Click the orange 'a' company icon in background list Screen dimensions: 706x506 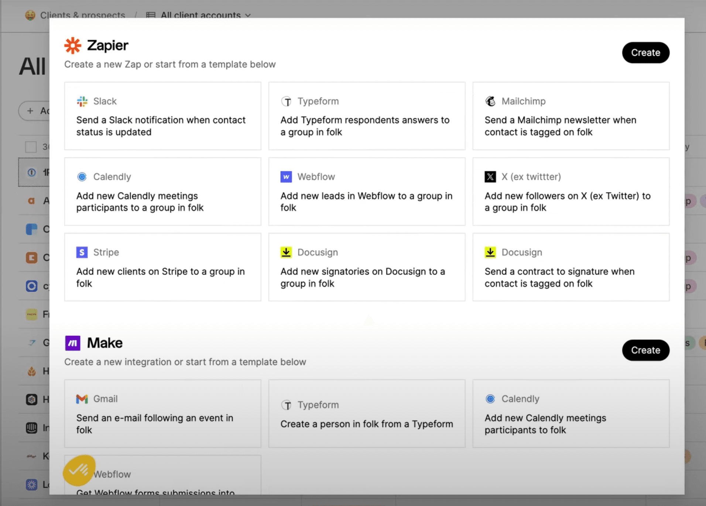(x=32, y=201)
